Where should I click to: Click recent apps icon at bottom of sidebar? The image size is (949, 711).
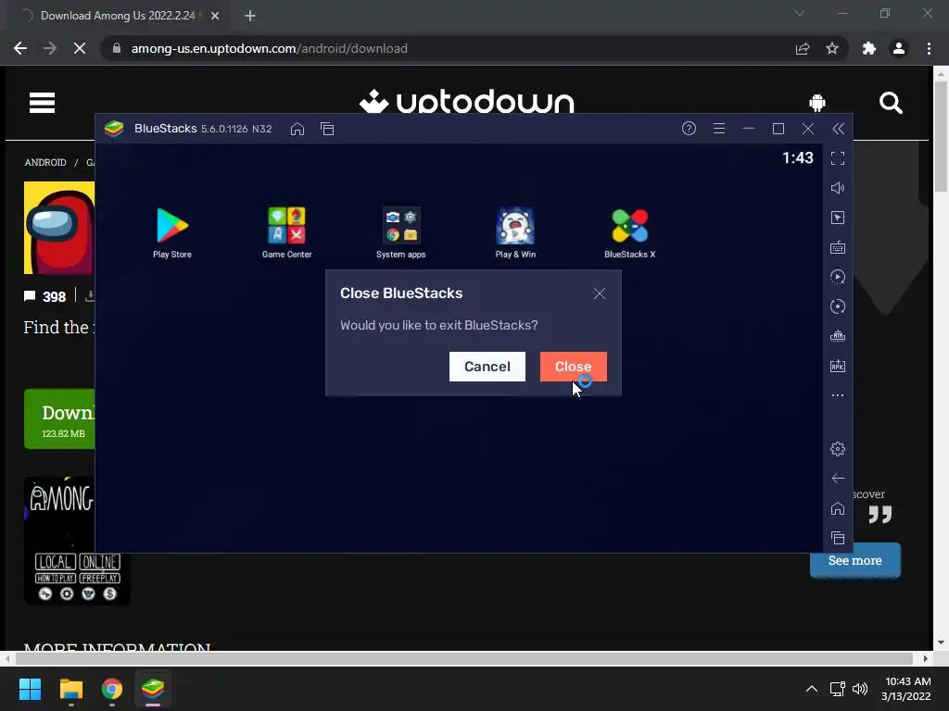[x=838, y=538]
